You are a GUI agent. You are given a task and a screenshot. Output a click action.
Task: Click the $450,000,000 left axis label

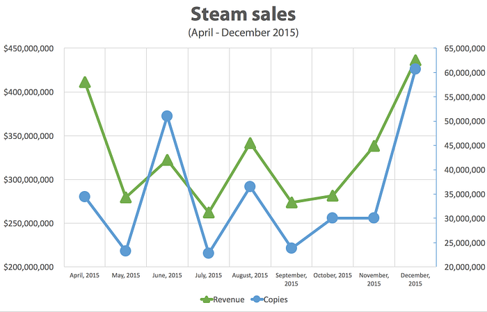(x=29, y=49)
